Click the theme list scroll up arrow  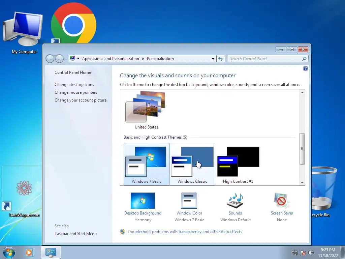(302, 92)
